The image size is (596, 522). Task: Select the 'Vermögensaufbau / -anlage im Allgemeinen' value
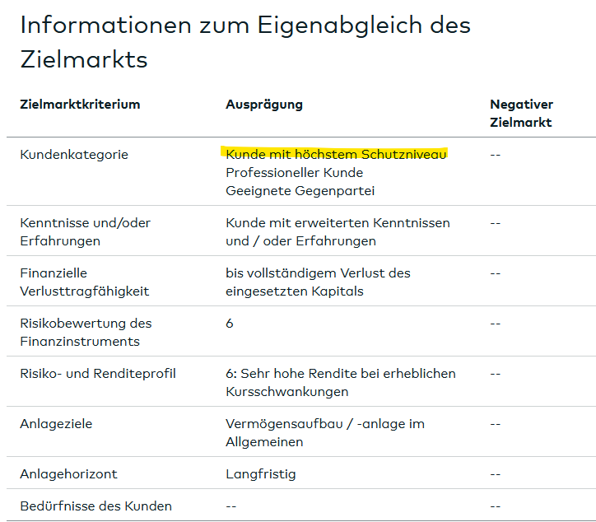[x=324, y=433]
